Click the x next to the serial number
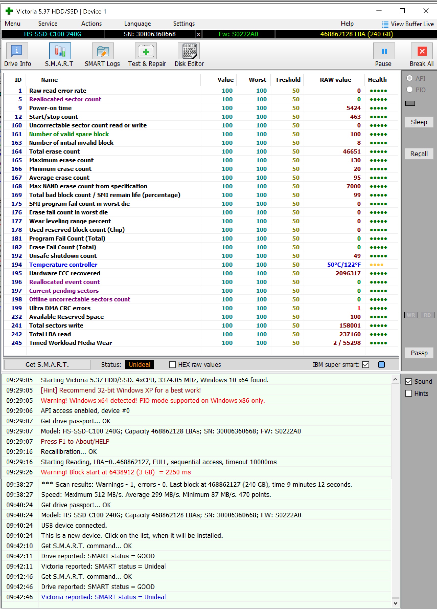 tap(198, 34)
